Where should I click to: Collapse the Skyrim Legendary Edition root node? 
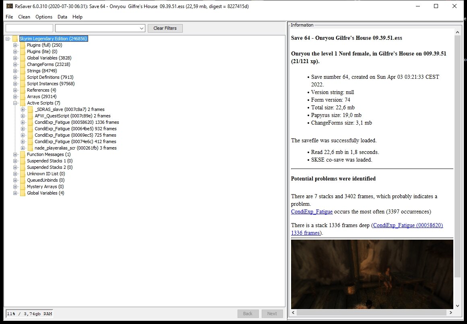(7, 39)
